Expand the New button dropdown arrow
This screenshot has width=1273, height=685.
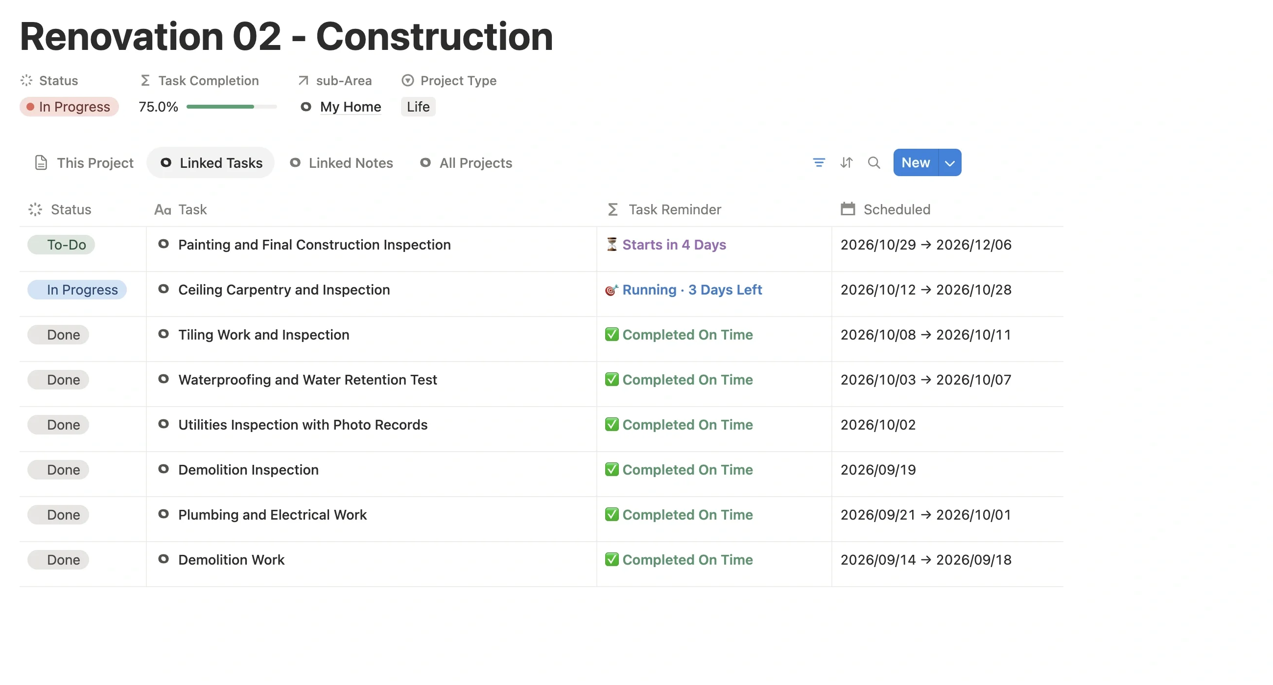[950, 162]
